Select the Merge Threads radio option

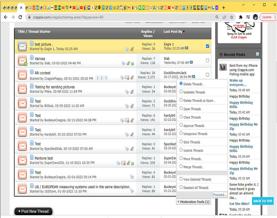pos(181,166)
